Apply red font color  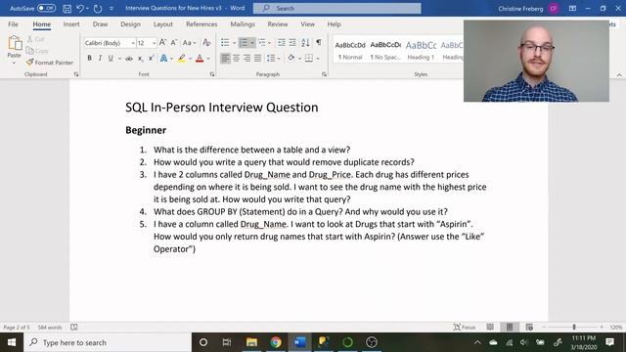tap(200, 59)
